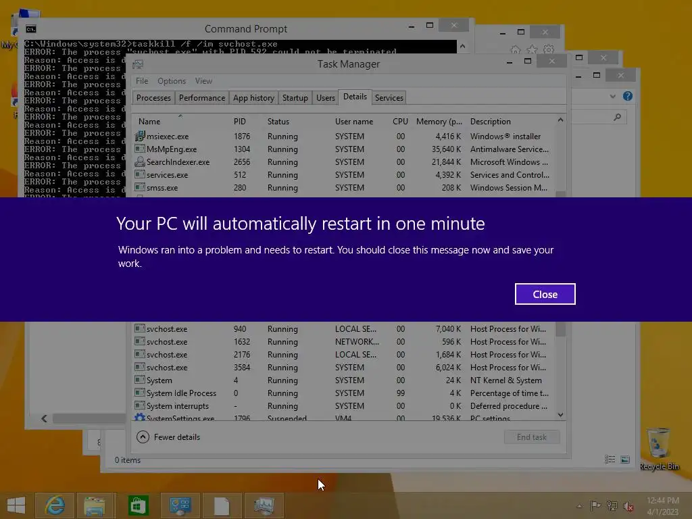Switch Explorer to details view icon
Viewport: 692px width, 519px height.
click(610, 460)
